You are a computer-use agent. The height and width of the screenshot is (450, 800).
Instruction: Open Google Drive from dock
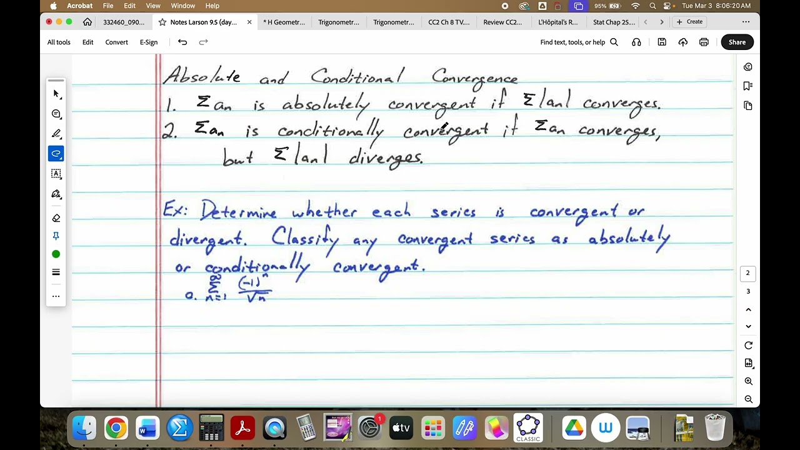[573, 428]
